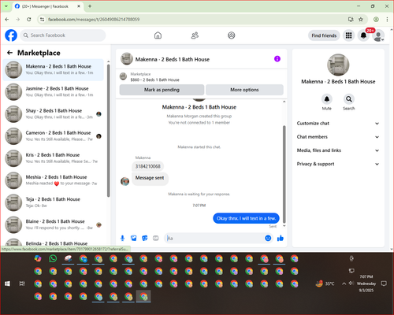394x315 pixels.
Task: Expand Chat members section
Action: [338, 137]
